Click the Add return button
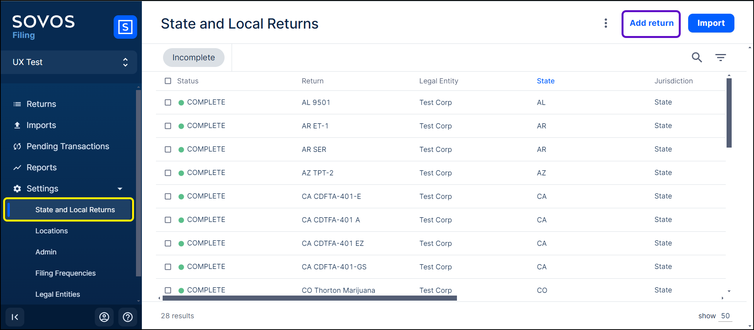This screenshot has width=754, height=330. click(651, 23)
